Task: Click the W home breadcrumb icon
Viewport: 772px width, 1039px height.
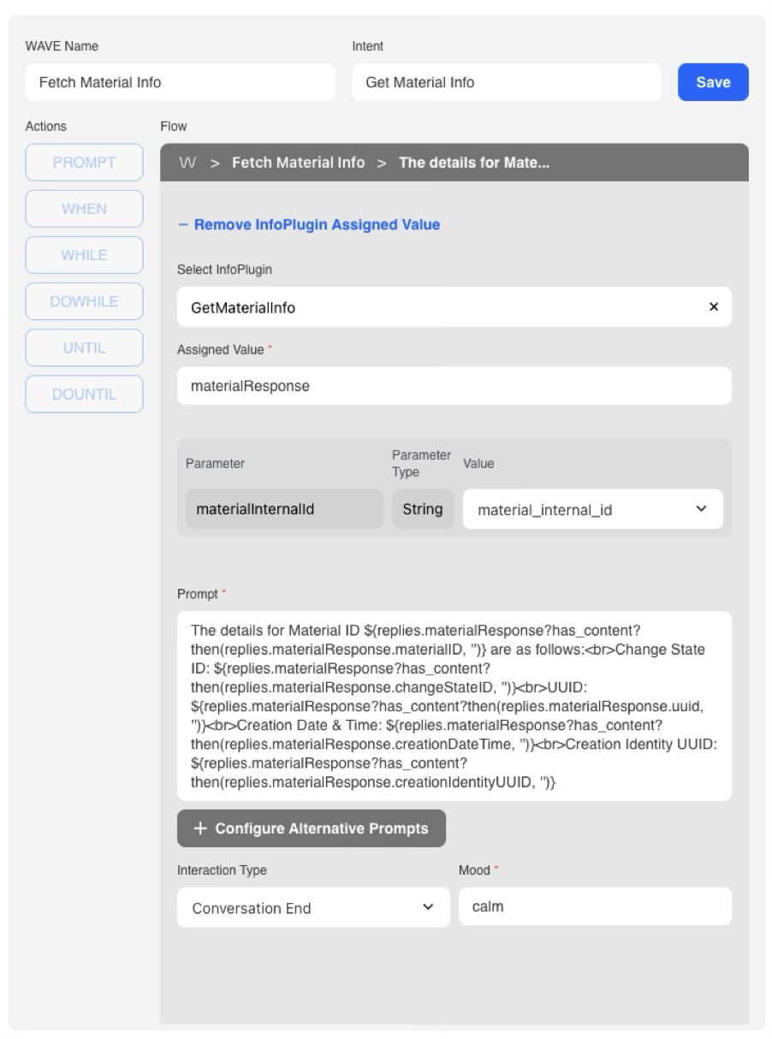Action: point(187,163)
